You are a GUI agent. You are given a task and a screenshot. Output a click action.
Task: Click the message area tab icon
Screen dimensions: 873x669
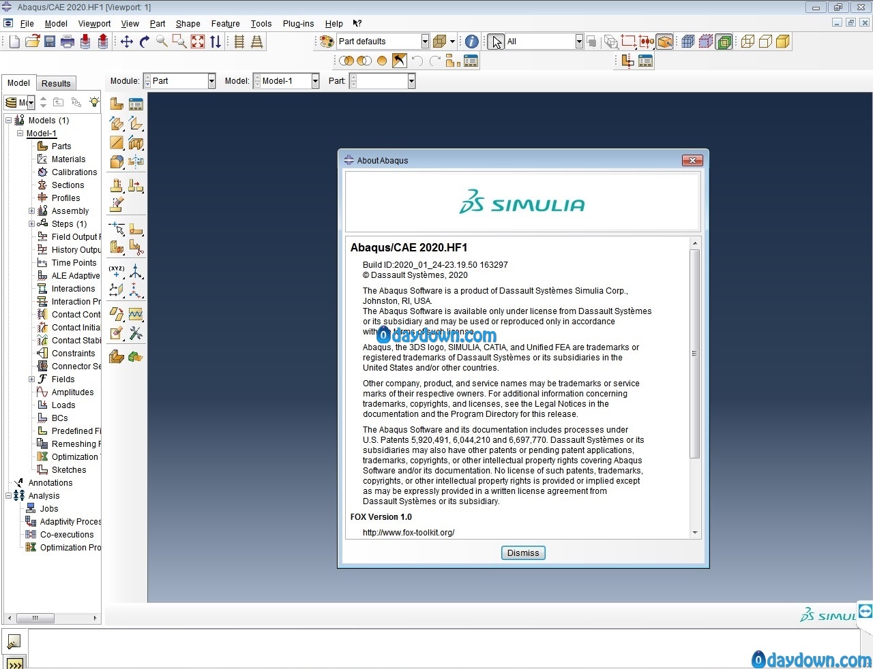click(14, 641)
